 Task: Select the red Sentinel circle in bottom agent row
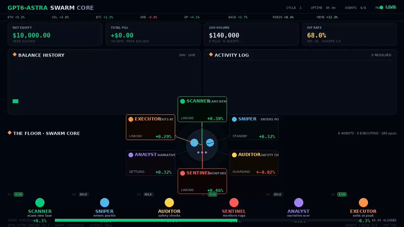[x=234, y=202]
